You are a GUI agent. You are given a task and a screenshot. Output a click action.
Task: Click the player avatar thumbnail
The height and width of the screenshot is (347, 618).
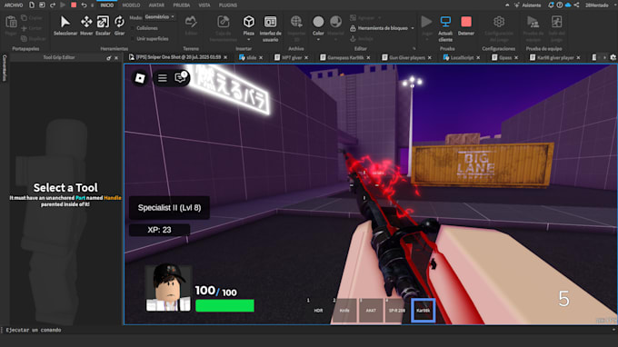point(168,288)
